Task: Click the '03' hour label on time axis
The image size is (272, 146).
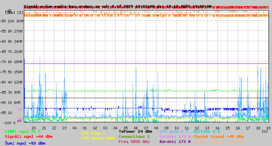Action: (105, 128)
